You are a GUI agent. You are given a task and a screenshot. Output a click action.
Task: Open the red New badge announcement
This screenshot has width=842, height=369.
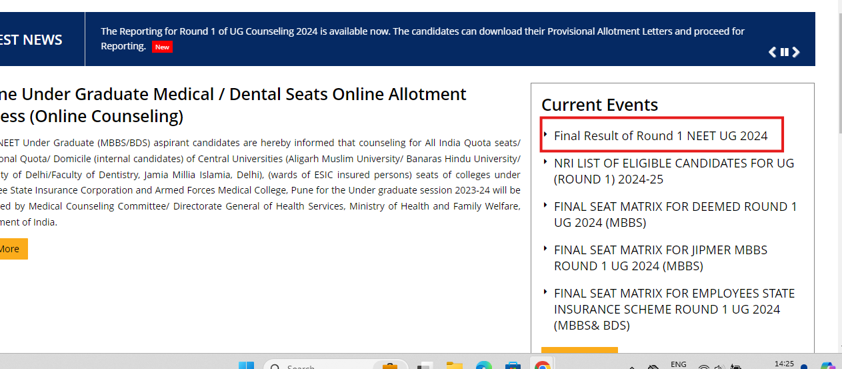coord(162,47)
